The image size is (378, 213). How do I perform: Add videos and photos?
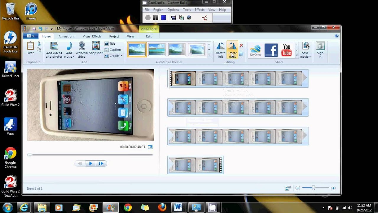(x=54, y=50)
